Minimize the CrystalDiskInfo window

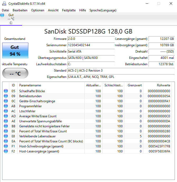[147, 4]
